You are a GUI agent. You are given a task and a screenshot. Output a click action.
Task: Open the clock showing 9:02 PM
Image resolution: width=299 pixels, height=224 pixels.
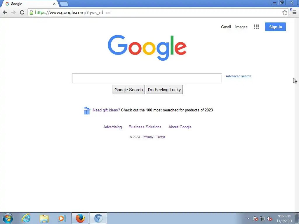(284, 218)
